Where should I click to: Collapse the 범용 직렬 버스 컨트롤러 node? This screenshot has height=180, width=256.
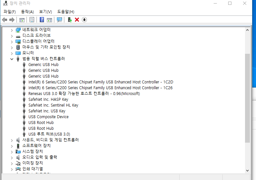12,59
